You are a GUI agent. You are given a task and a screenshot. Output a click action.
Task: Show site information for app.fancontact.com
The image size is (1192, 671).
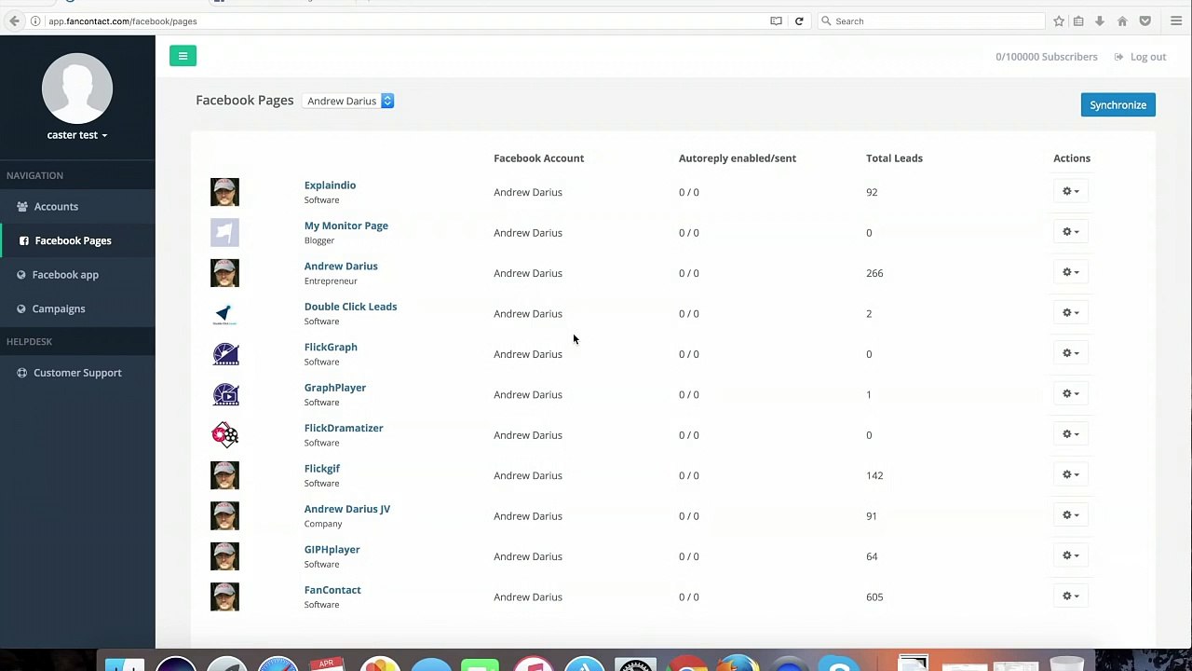tap(35, 21)
